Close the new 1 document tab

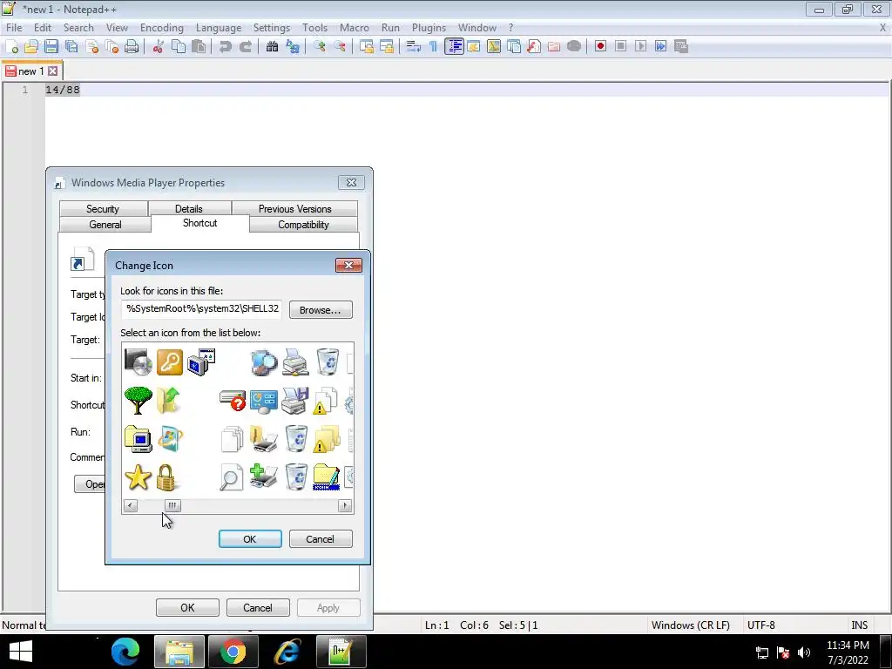coord(53,71)
